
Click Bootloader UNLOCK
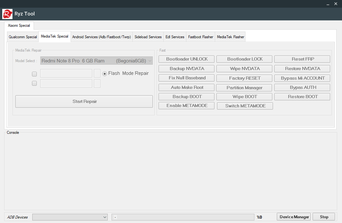186,59
